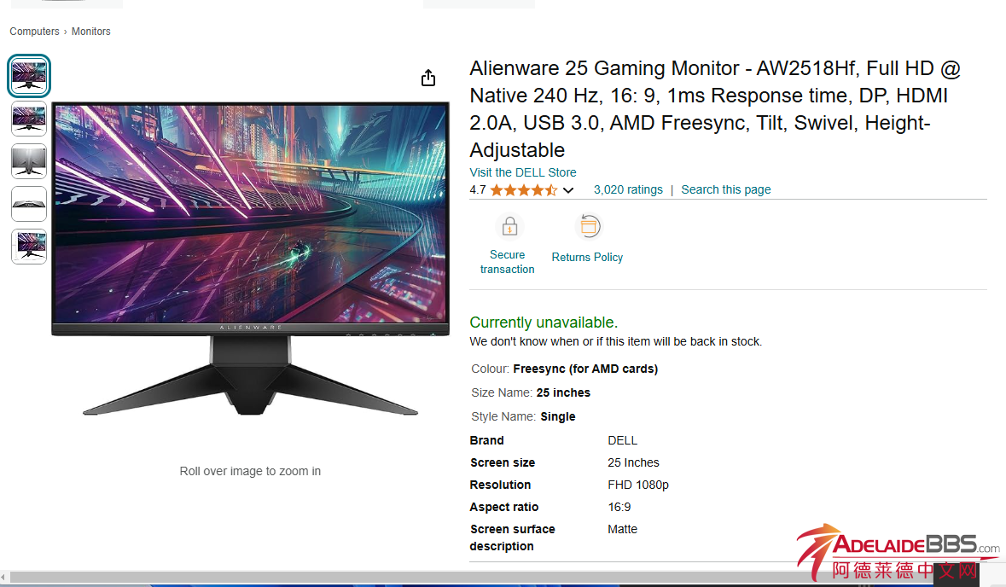
Task: Click the Secure transaction lock icon
Action: 509,226
